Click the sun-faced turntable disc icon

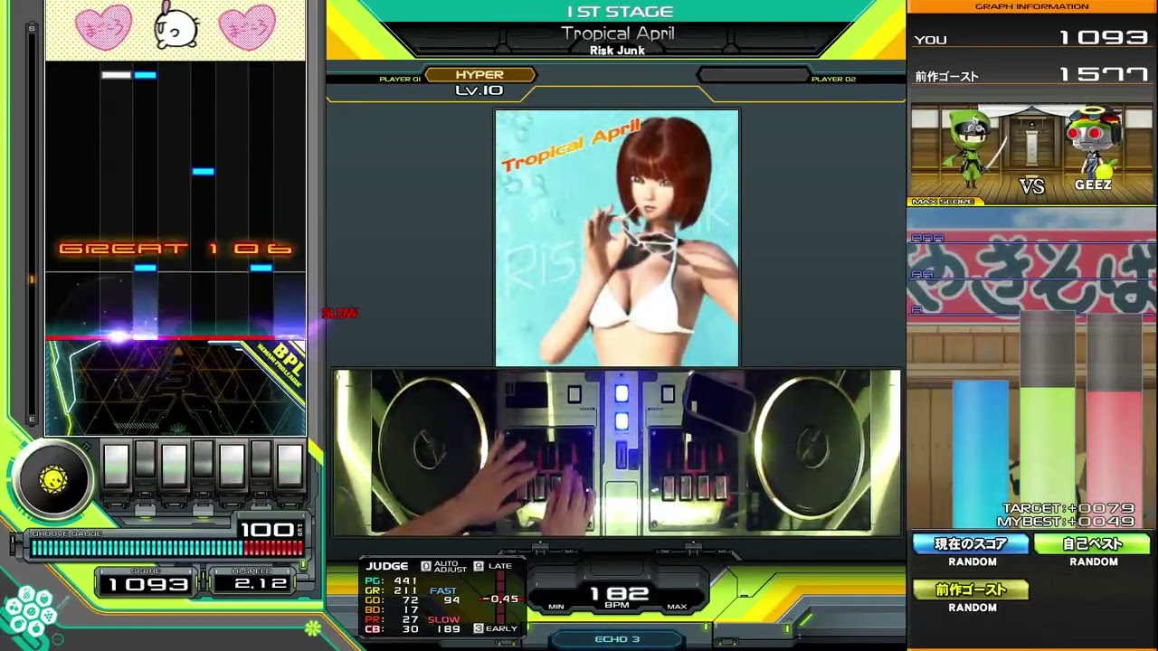click(52, 480)
